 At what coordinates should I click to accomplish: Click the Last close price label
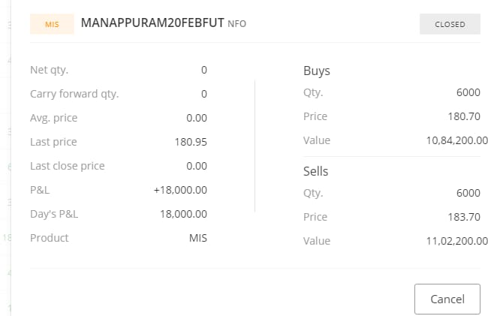click(x=67, y=166)
